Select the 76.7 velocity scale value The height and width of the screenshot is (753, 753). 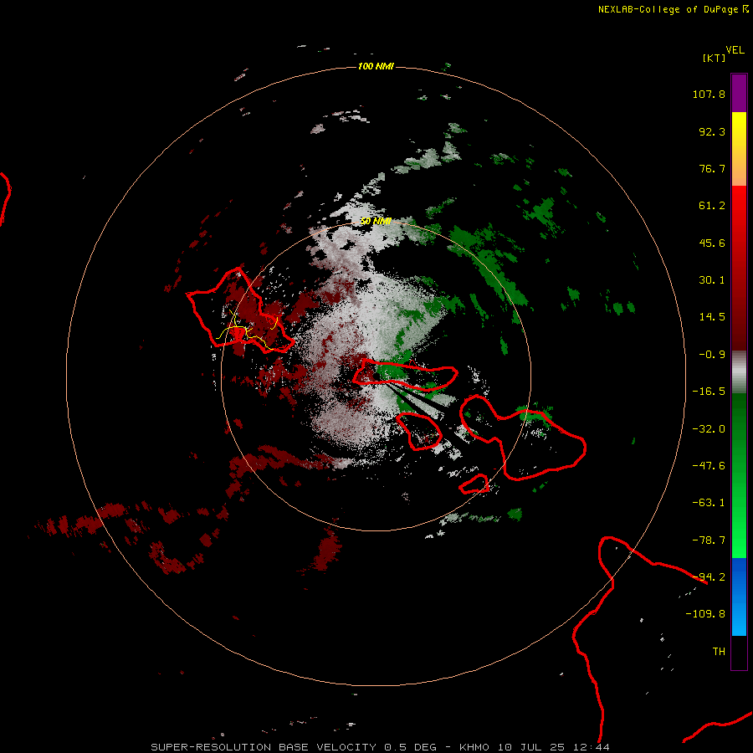pos(712,168)
